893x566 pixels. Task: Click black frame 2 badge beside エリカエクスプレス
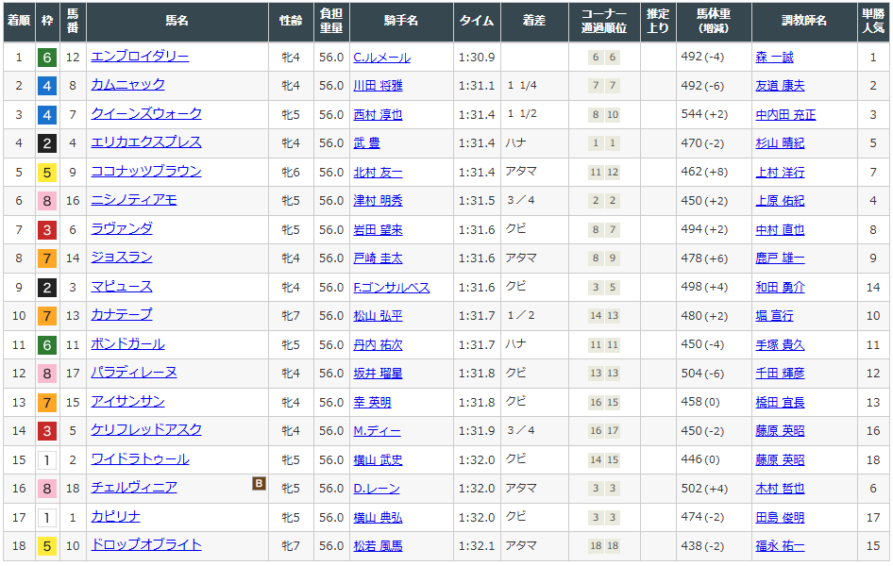tap(47, 143)
